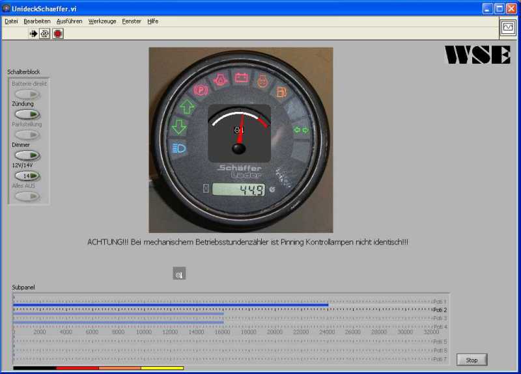Toggle the Alles AUS switch

27,196
